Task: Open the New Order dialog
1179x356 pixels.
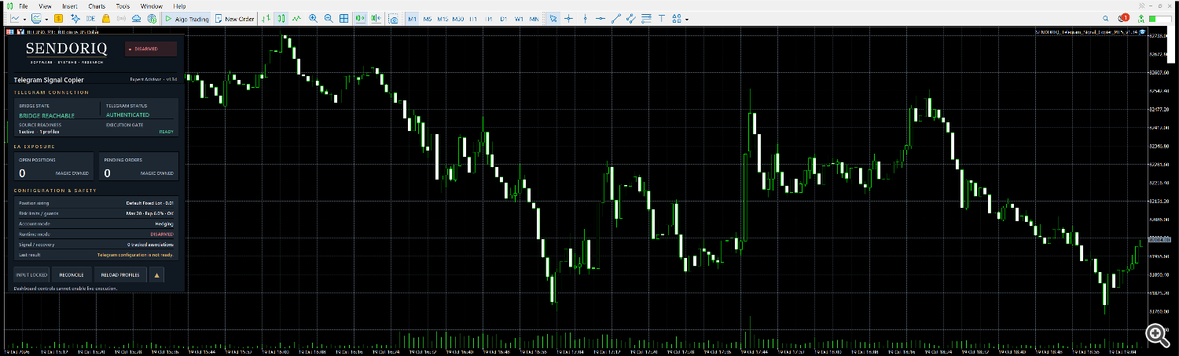Action: click(x=233, y=18)
